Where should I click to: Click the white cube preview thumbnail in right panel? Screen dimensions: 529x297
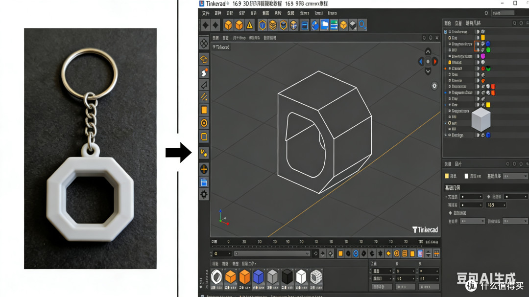[481, 119]
